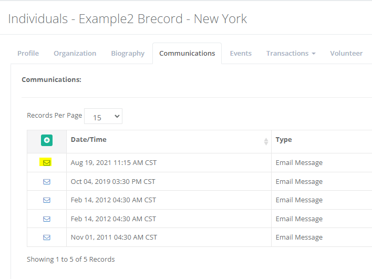Click the green add communication plus icon

click(47, 140)
